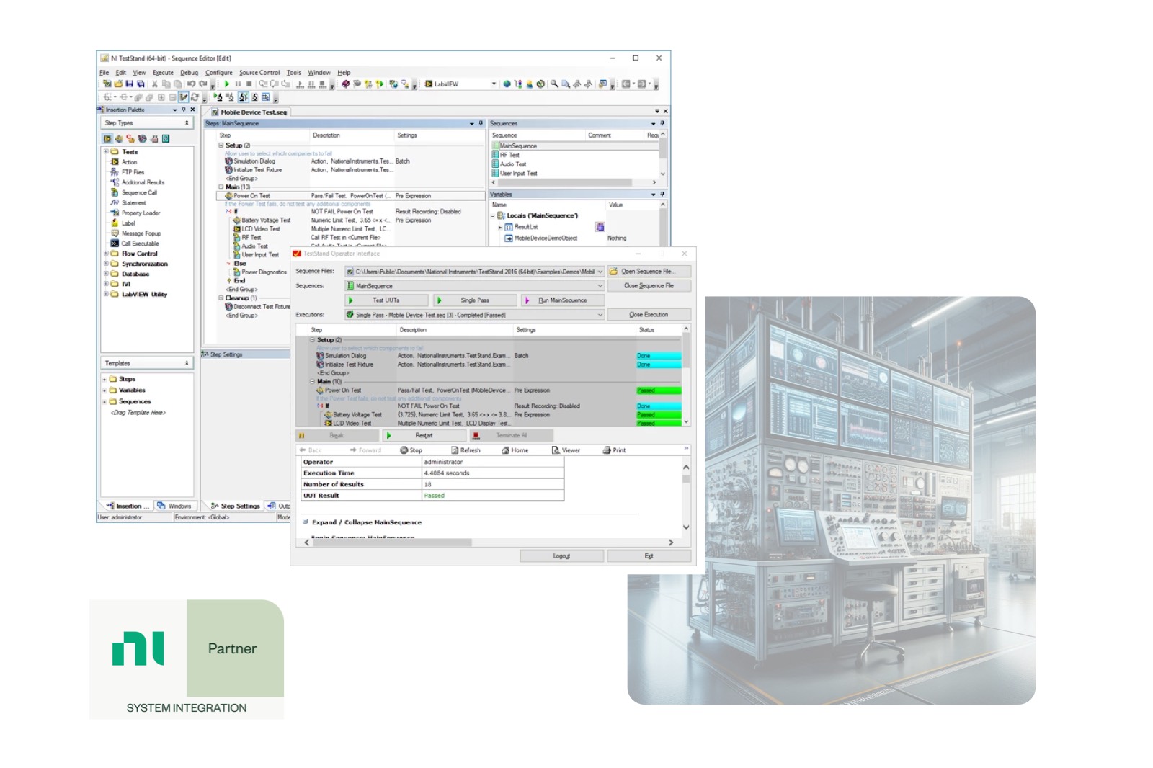Toggle the checked edit-mode button in second toolbar
The width and height of the screenshot is (1153, 768).
pyautogui.click(x=184, y=97)
